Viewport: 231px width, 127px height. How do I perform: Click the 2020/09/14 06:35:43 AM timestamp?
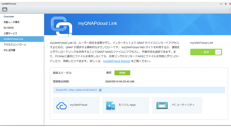click(120, 82)
